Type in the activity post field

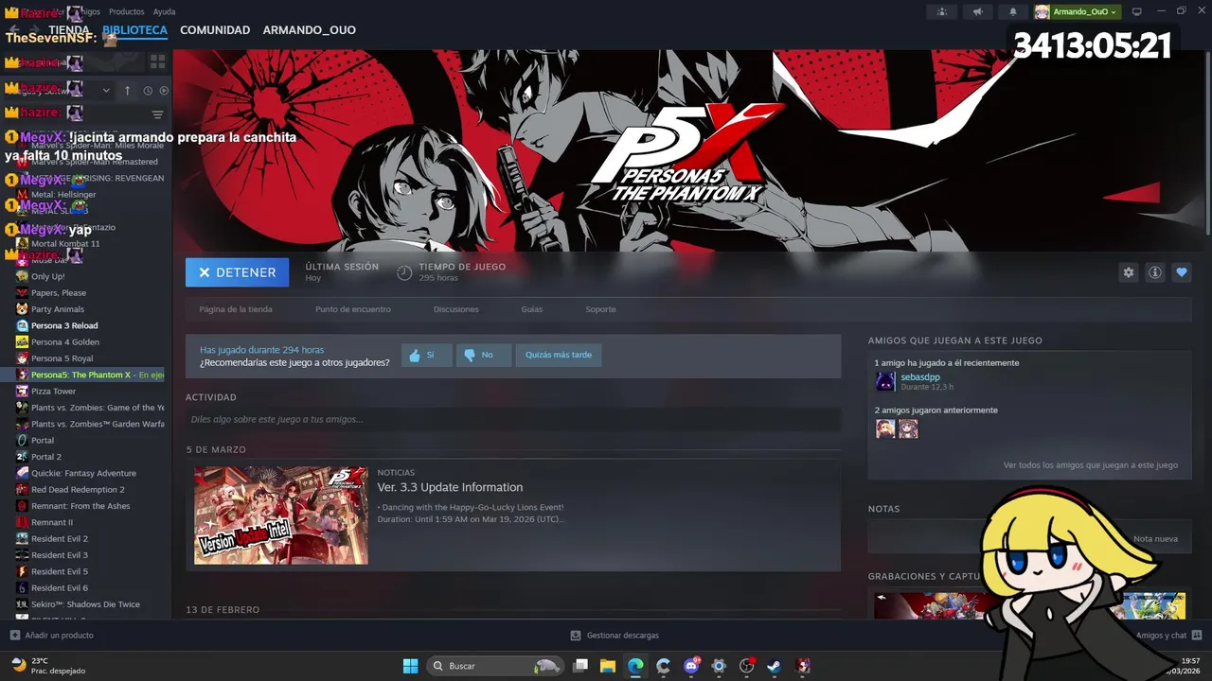pos(513,419)
